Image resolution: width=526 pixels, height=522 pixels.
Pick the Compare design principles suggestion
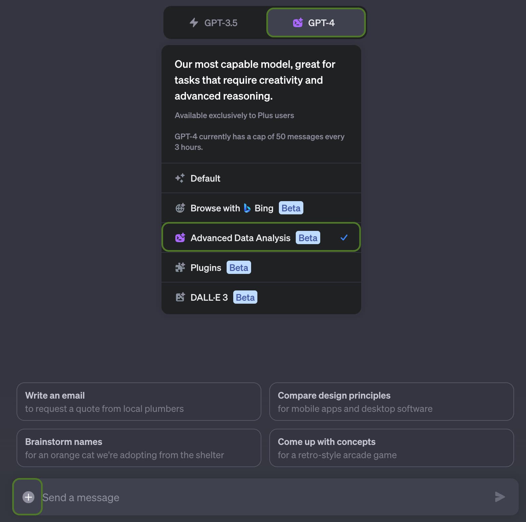391,402
